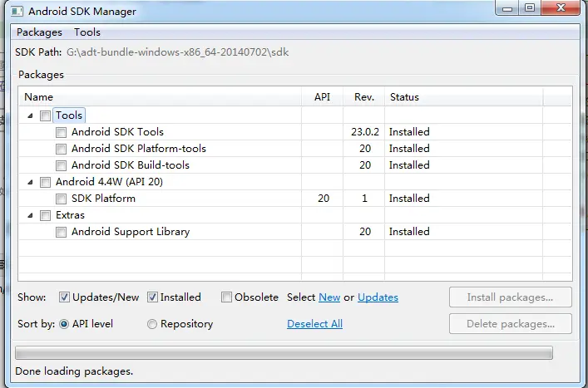Collapse the Extras package group
588x388 pixels.
pos(31,215)
